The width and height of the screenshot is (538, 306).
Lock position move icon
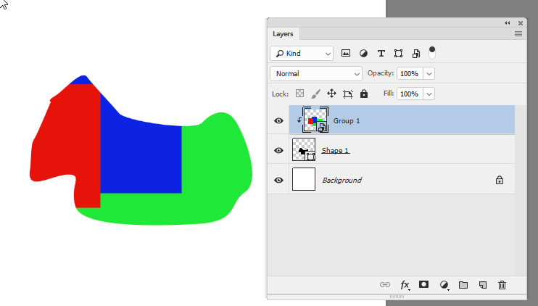[331, 94]
